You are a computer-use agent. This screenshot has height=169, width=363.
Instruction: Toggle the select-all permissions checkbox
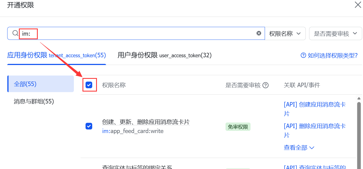click(x=89, y=85)
